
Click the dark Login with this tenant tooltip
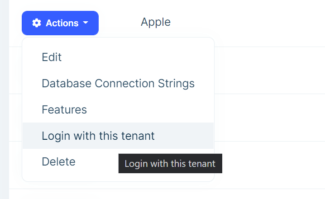point(170,164)
